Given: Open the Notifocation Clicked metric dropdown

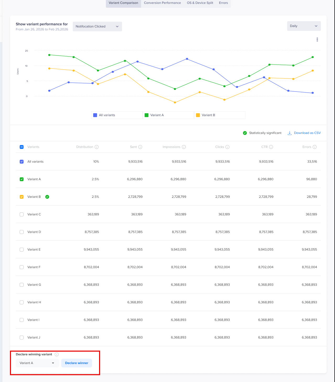Looking at the screenshot, I should coord(97,26).
